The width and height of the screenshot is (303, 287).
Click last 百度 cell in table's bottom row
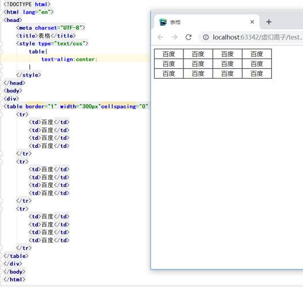tap(257, 73)
